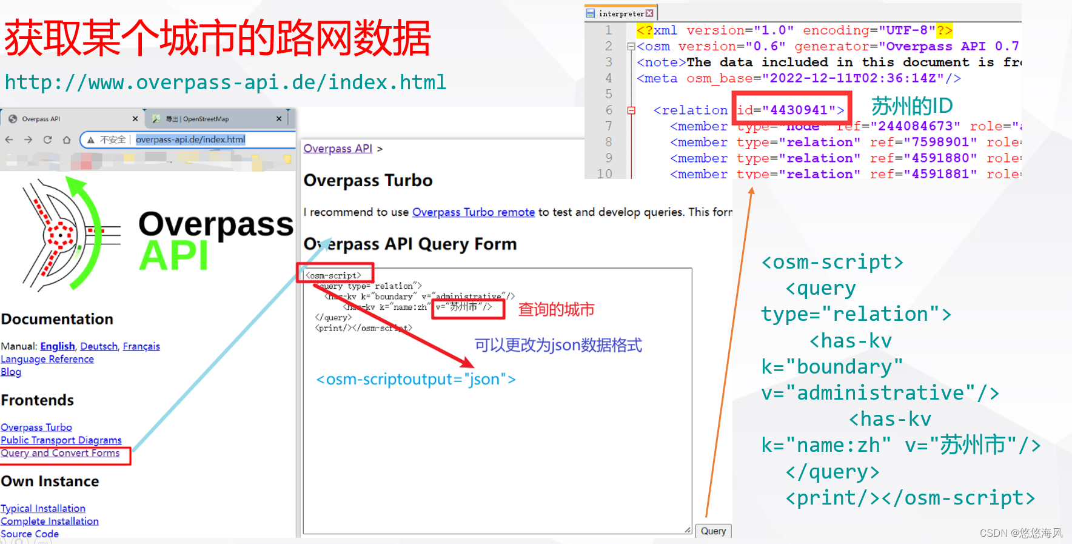
Task: Grab the textarea resize handle corner
Action: point(688,530)
